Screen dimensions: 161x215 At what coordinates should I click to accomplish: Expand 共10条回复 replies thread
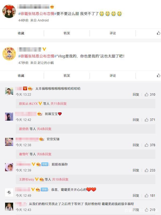point(60,179)
